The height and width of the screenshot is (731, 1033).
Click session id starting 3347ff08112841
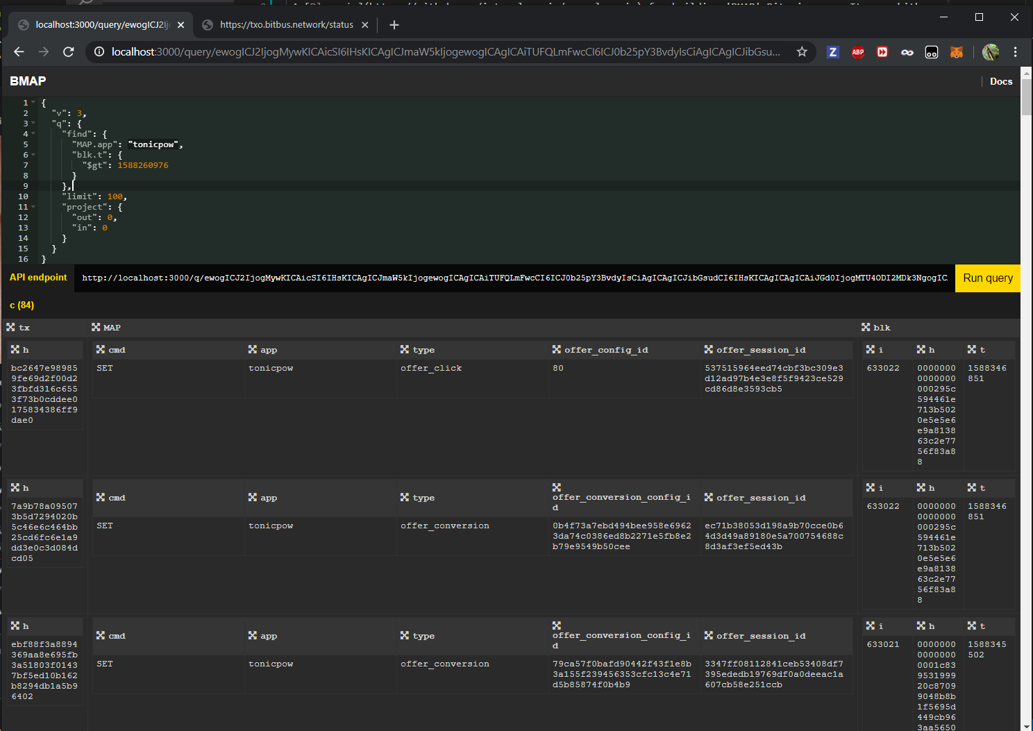point(774,674)
